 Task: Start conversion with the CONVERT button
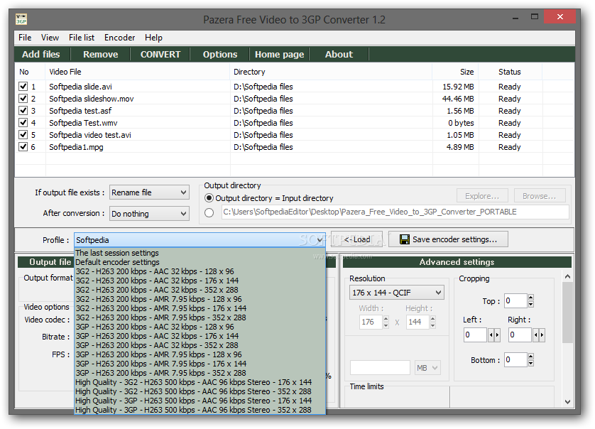tap(160, 54)
